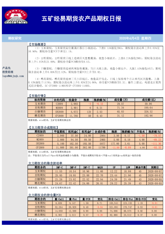
Task: Click the 平值期权 column header
Action: click(59, 132)
